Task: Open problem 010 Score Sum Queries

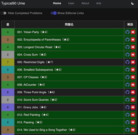Action: point(37,100)
